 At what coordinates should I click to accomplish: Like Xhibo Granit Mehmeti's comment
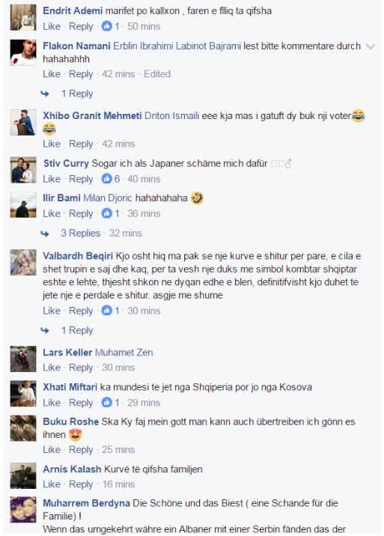tap(52, 144)
